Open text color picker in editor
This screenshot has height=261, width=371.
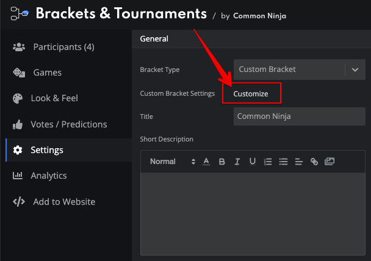tap(206, 162)
